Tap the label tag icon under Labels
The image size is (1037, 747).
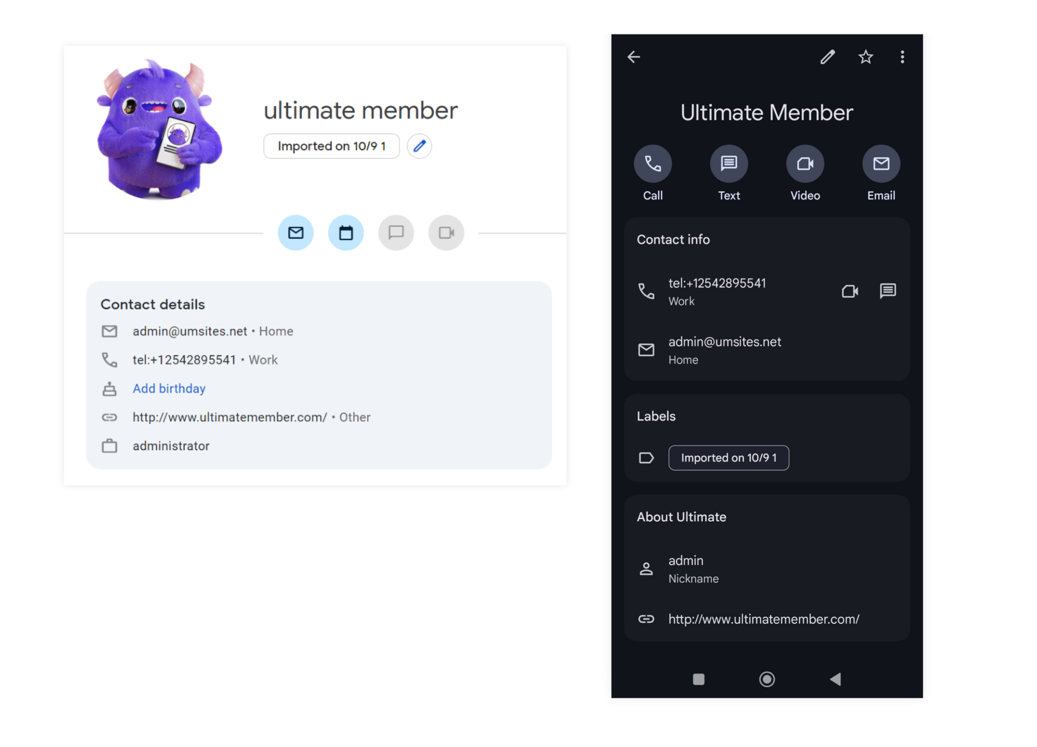pyautogui.click(x=646, y=458)
